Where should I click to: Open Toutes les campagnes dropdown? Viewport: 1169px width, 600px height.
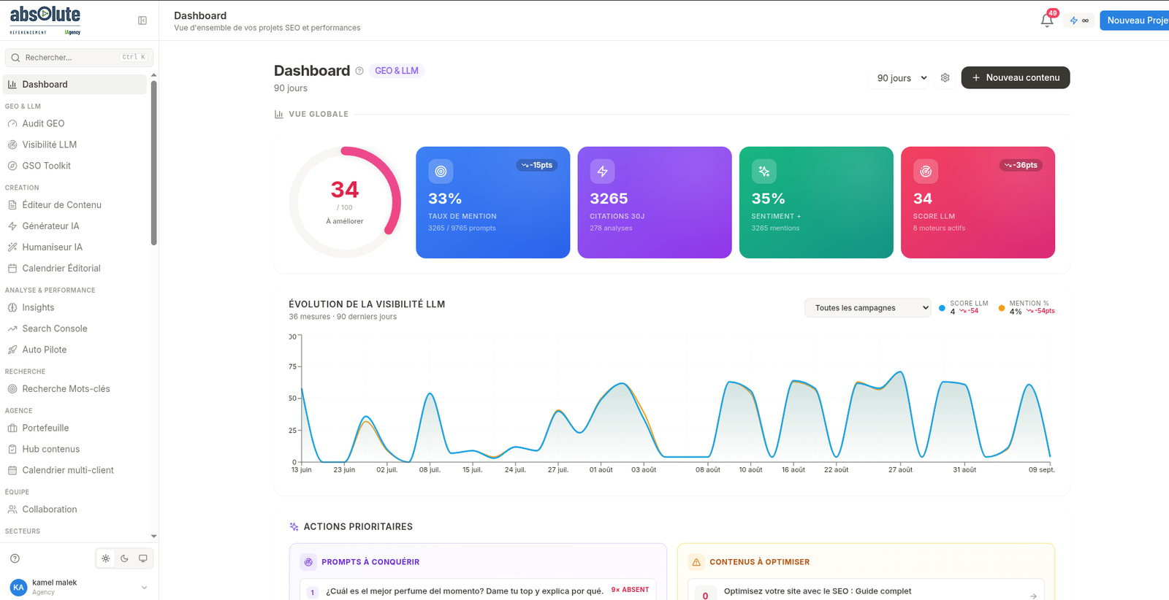pyautogui.click(x=868, y=308)
